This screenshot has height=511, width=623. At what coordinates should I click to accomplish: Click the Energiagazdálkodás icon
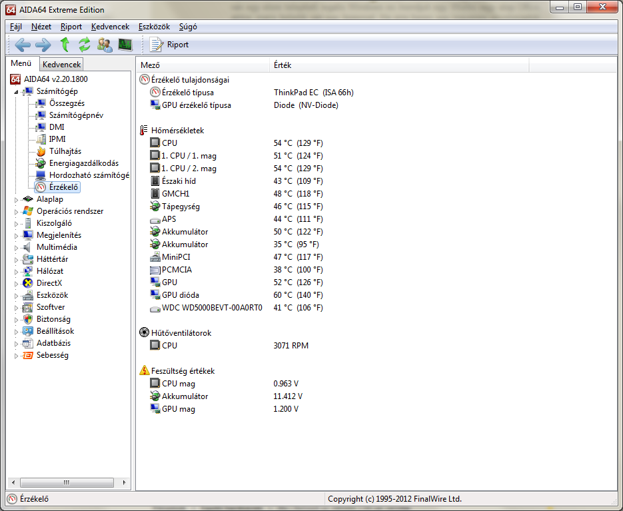[41, 163]
